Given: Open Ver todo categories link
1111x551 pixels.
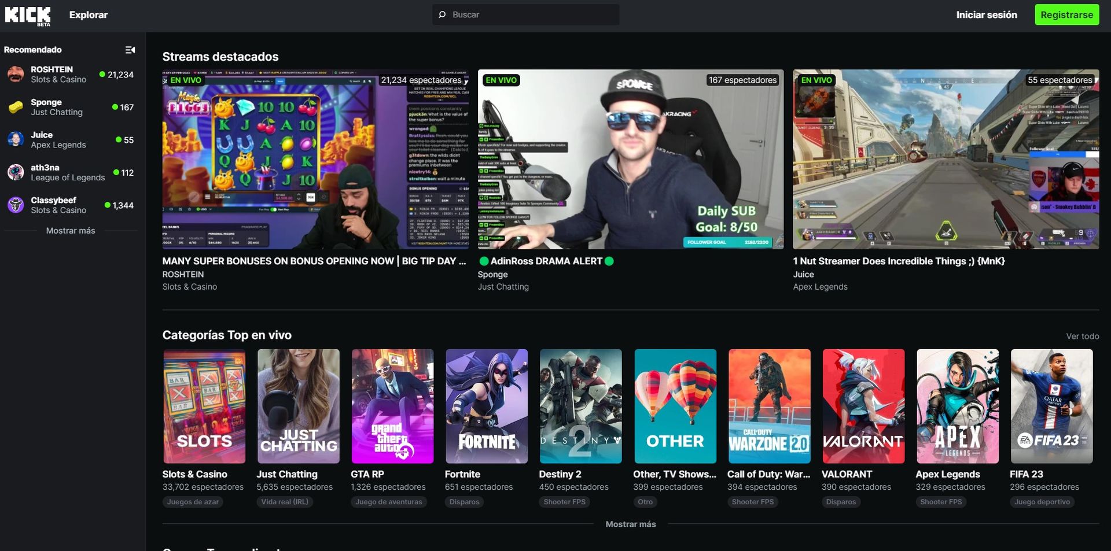Looking at the screenshot, I should [x=1082, y=336].
